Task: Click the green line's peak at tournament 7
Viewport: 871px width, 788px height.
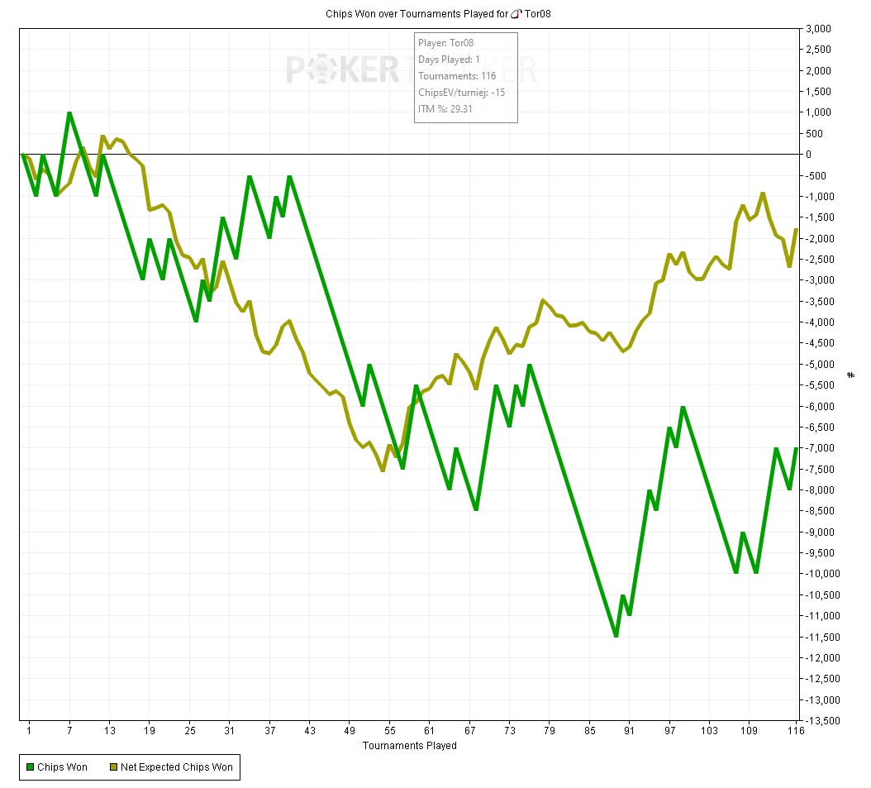Action: pyautogui.click(x=69, y=113)
